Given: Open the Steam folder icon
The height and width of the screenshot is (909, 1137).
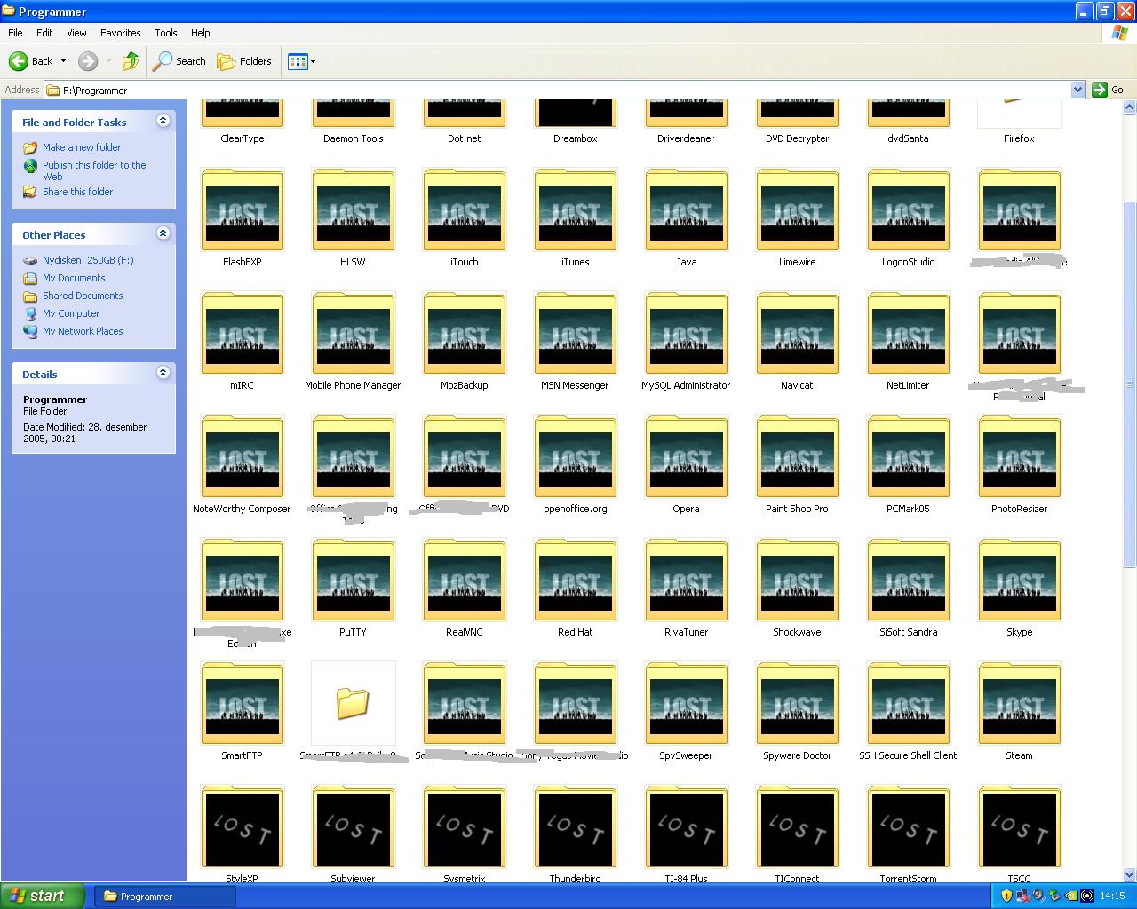Looking at the screenshot, I should coord(1019,703).
